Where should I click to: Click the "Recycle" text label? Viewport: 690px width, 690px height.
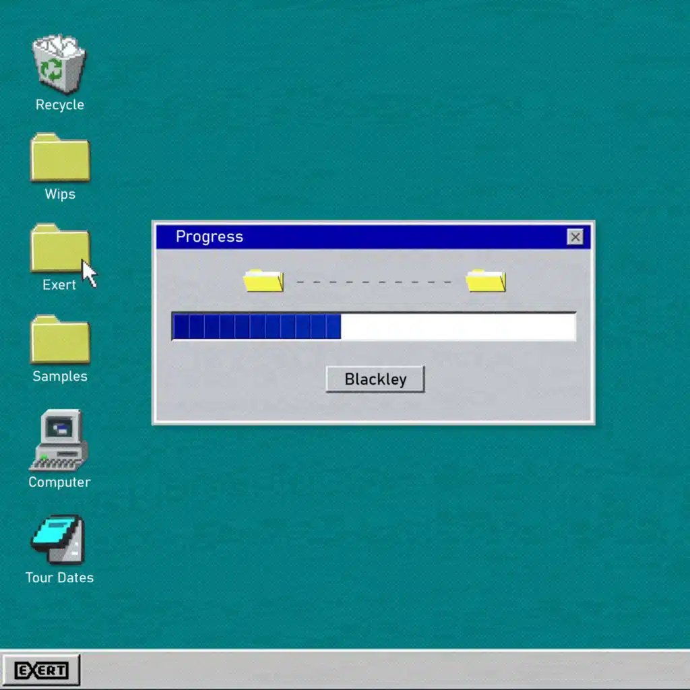tap(60, 105)
